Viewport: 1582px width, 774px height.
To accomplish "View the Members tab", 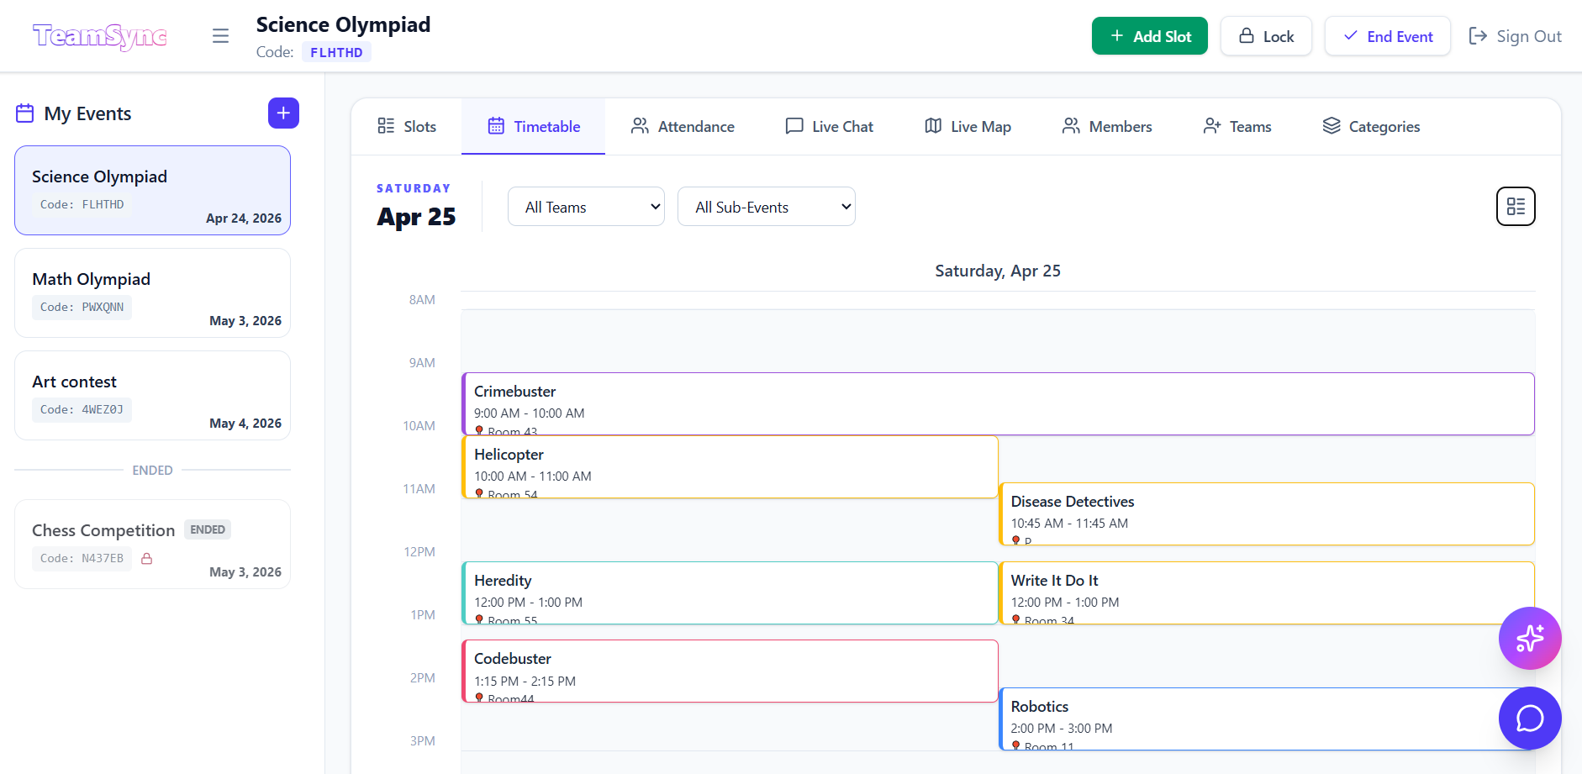I will [1107, 127].
